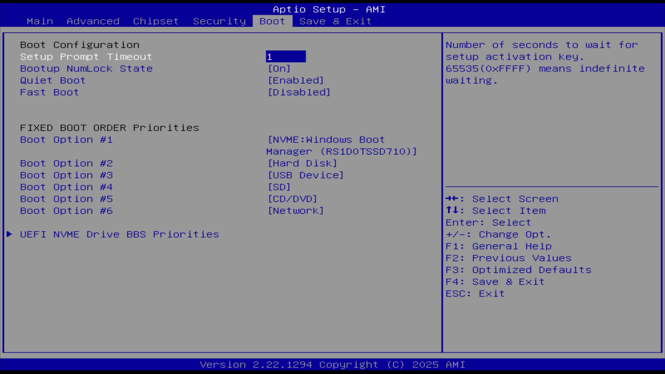Click the Fast Boot label
665x374 pixels.
point(49,92)
